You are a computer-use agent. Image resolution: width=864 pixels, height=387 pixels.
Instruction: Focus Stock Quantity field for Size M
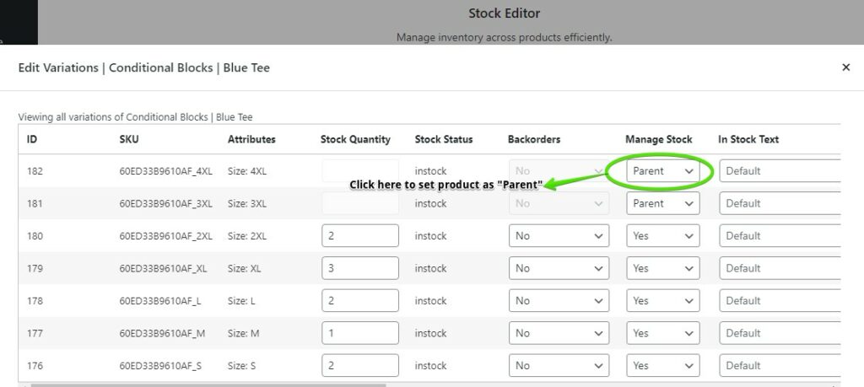coord(359,334)
